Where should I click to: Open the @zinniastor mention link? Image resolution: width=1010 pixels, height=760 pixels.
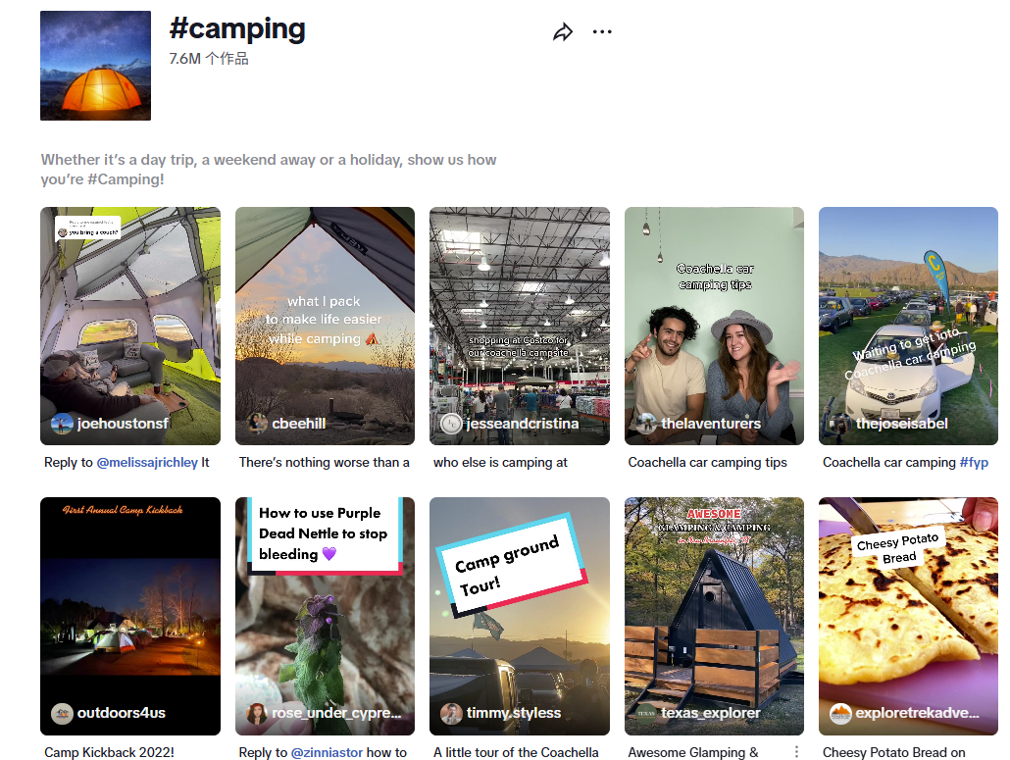point(327,752)
